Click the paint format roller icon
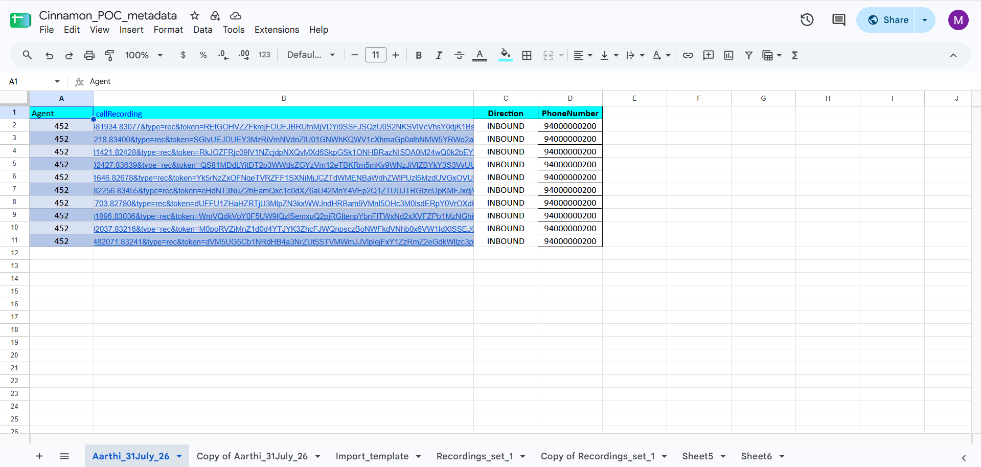981x467 pixels. tap(109, 55)
